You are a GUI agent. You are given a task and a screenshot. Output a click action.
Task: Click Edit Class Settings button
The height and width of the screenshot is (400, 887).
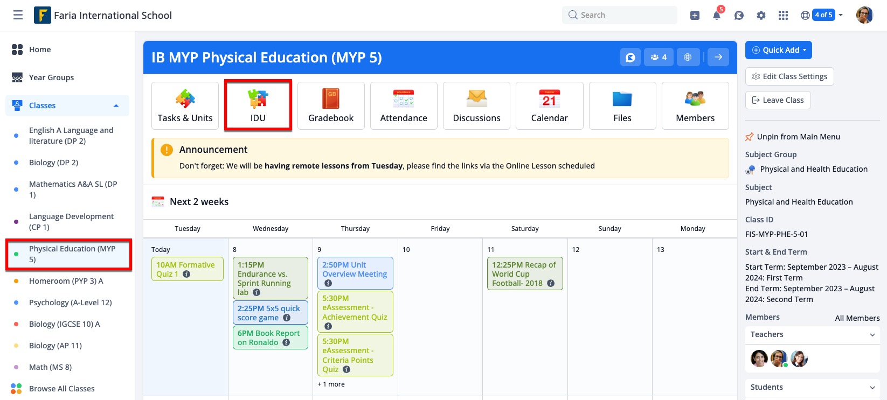789,76
